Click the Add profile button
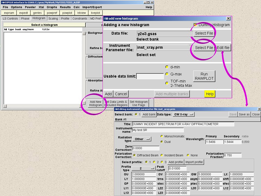261x196 pixels. coord(176,162)
